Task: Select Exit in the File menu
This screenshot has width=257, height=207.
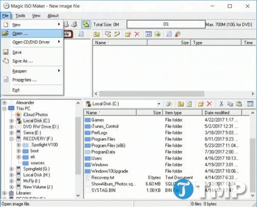Action: pos(32,90)
